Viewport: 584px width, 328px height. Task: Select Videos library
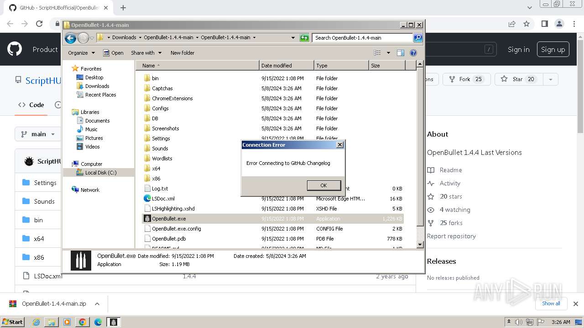pyautogui.click(x=92, y=147)
